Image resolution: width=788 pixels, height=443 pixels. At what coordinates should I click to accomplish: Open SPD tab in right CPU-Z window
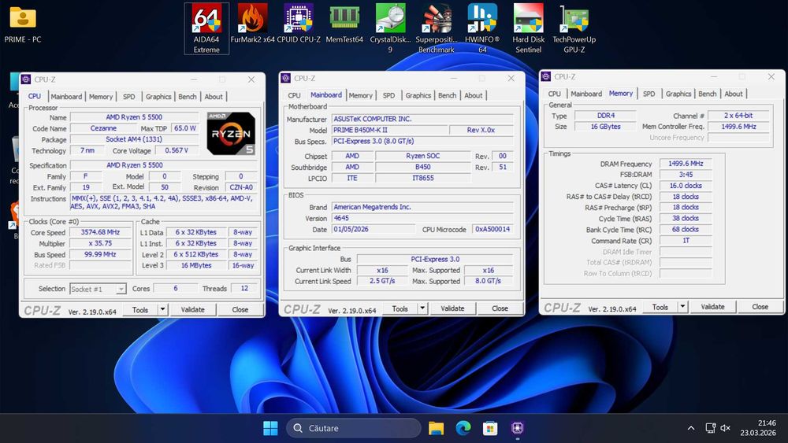point(649,94)
